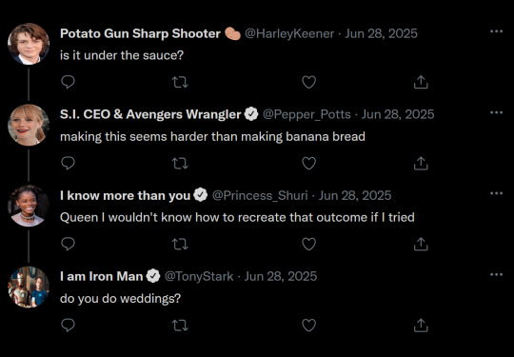Viewport: 514px width, 357px height.
Task: Open more options on TonyStark's tweet
Action: pos(496,274)
